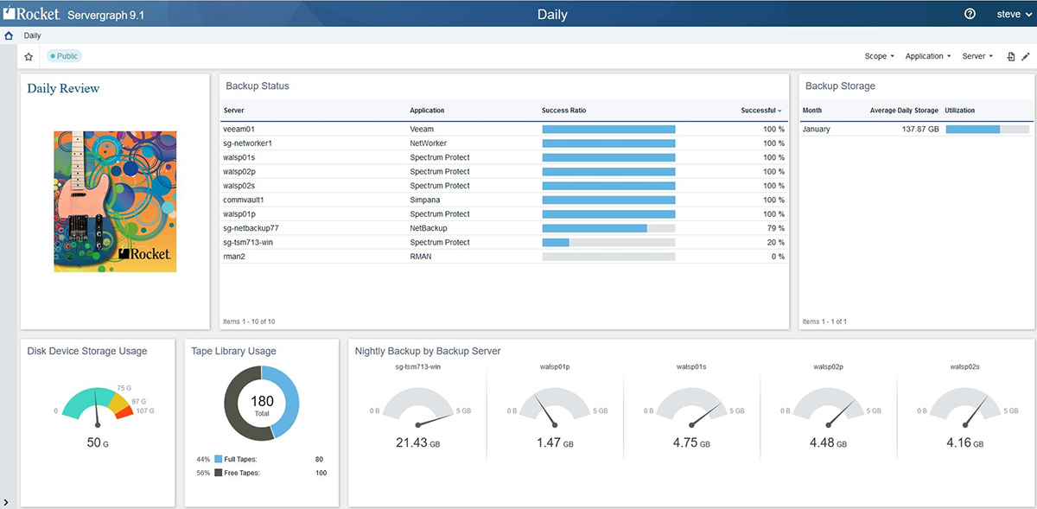
Task: Open the Scope filter dropdown
Action: (879, 56)
